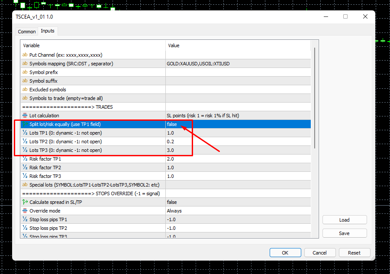Click string icon beside Symbol prefix
The width and height of the screenshot is (390, 274).
[25, 72]
